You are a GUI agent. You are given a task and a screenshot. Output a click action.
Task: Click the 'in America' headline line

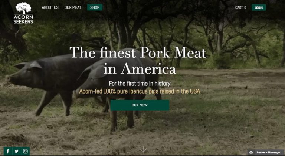pyautogui.click(x=140, y=69)
